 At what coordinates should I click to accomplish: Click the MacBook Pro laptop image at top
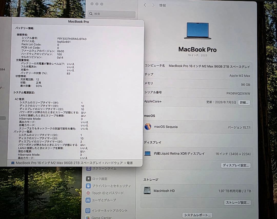tap(197, 31)
